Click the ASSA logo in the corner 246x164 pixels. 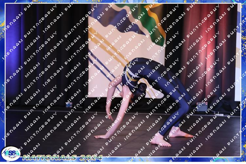click(10, 154)
